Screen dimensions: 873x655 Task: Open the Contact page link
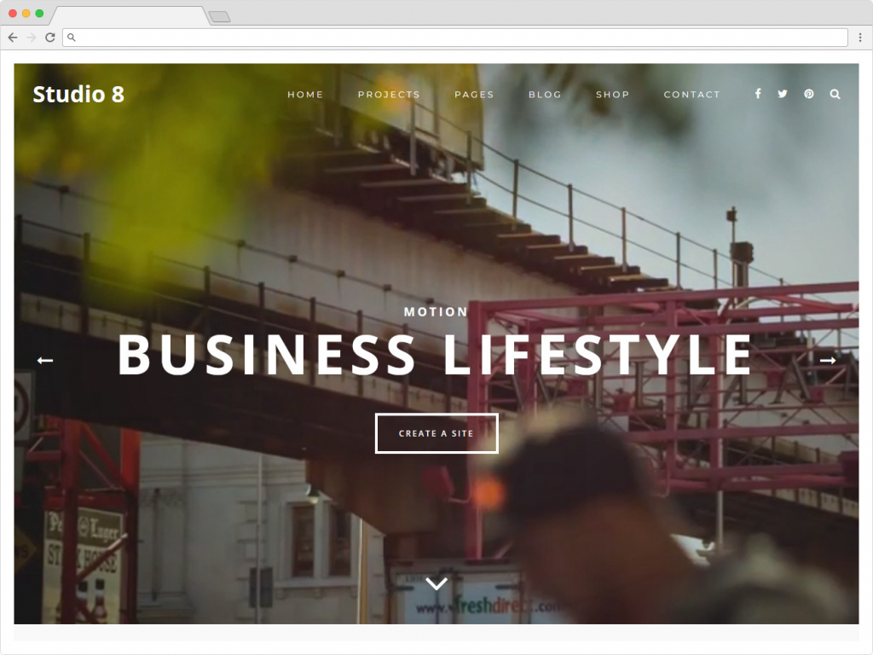[x=692, y=95]
